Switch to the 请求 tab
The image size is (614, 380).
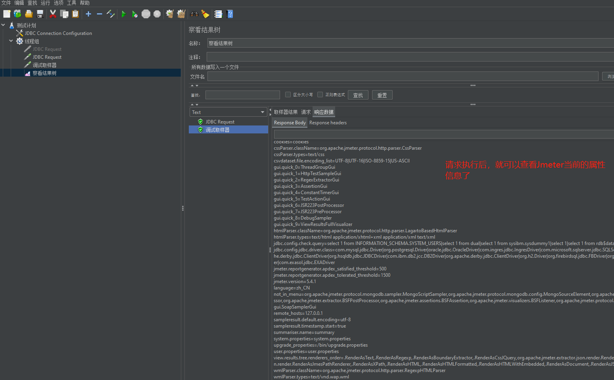[306, 112]
